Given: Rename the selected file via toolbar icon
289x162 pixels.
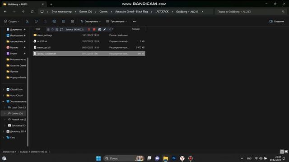Looking at the screenshot, I should (x=54, y=21).
